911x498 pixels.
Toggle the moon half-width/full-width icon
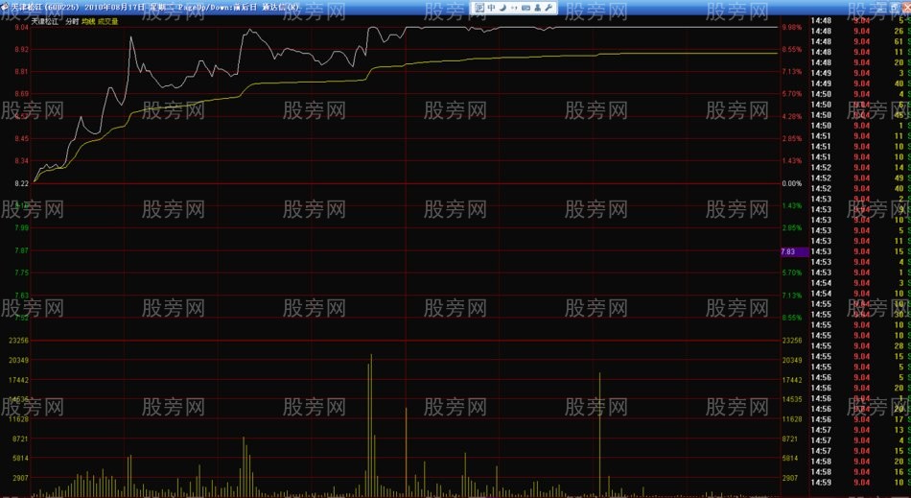click(503, 8)
